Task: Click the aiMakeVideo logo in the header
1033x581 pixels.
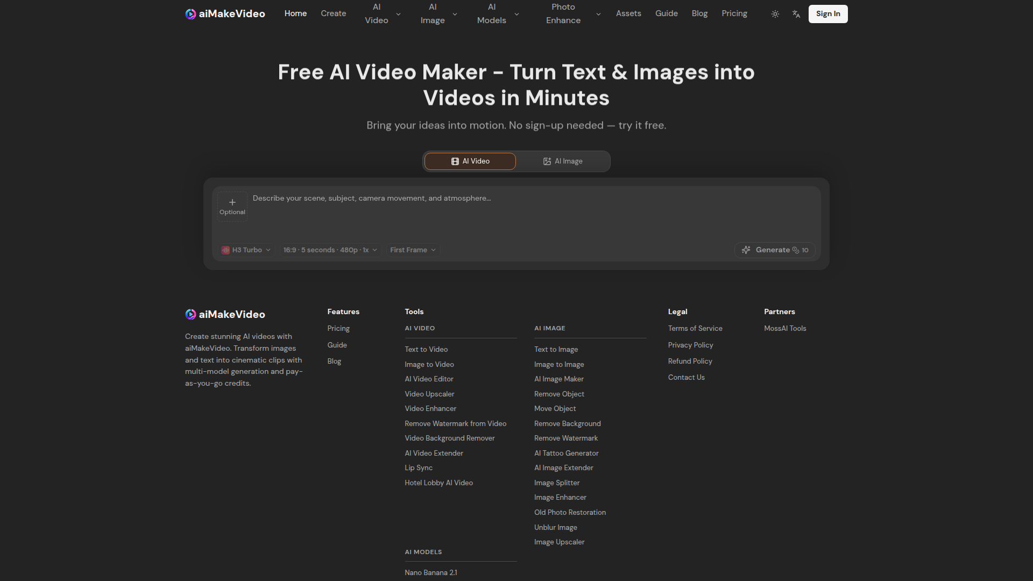Action: click(x=225, y=14)
